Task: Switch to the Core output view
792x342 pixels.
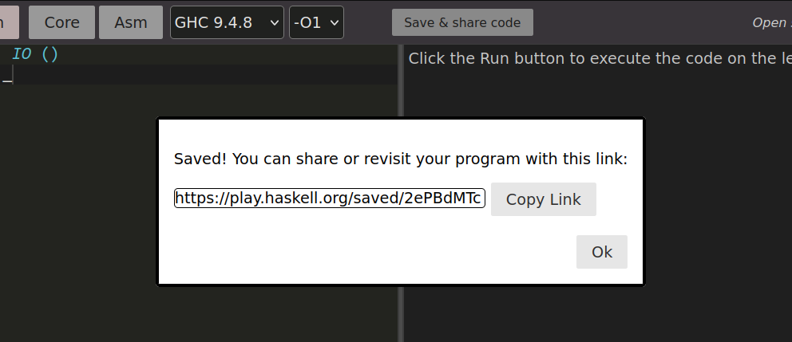Action: (x=61, y=22)
